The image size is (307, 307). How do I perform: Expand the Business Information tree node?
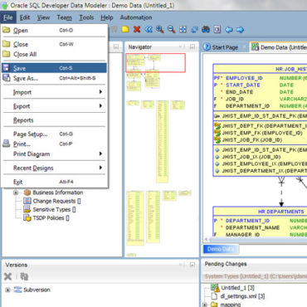tap(16, 192)
